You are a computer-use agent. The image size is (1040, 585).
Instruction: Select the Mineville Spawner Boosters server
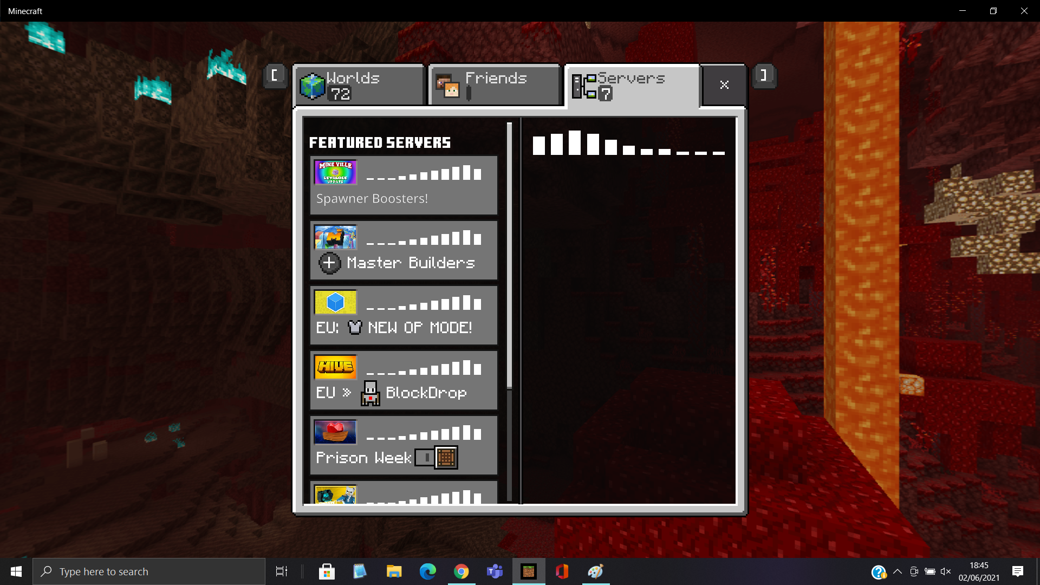404,186
